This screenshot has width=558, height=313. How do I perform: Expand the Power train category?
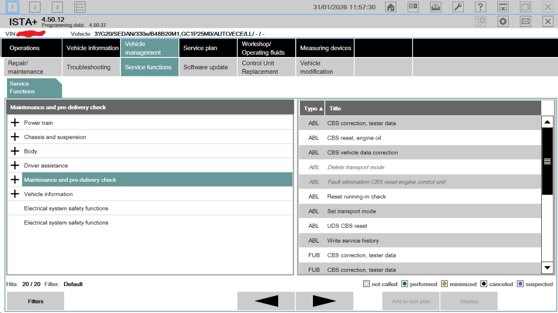(15, 123)
